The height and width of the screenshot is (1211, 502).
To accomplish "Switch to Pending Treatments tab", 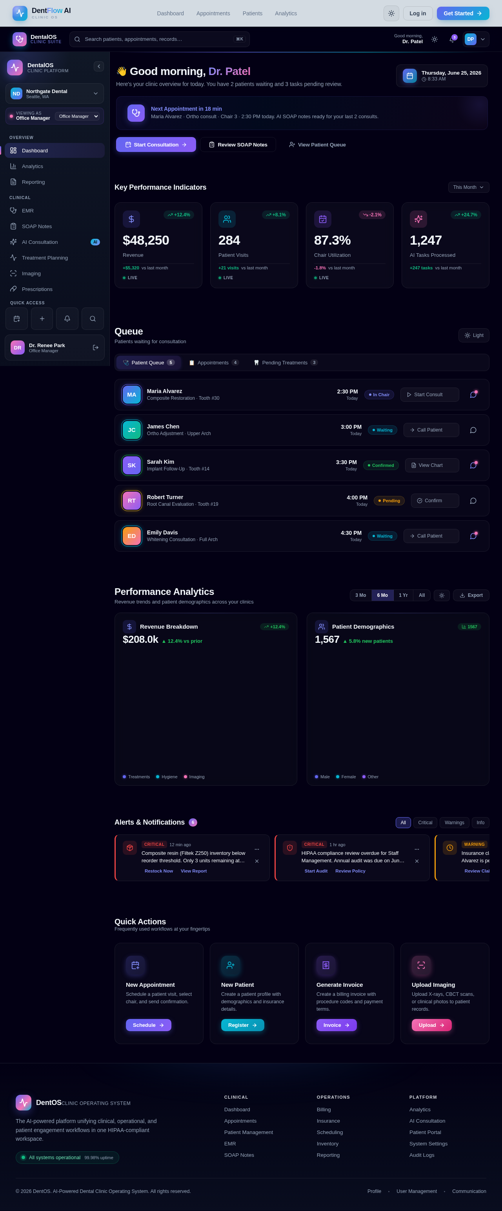I will (x=286, y=362).
